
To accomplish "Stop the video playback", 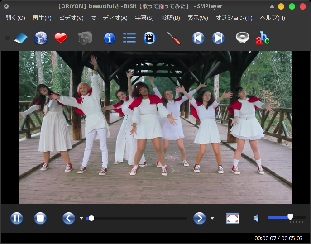I will (x=40, y=218).
